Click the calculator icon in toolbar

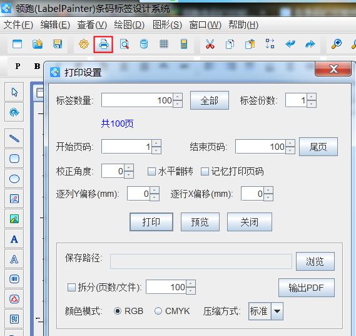[184, 44]
